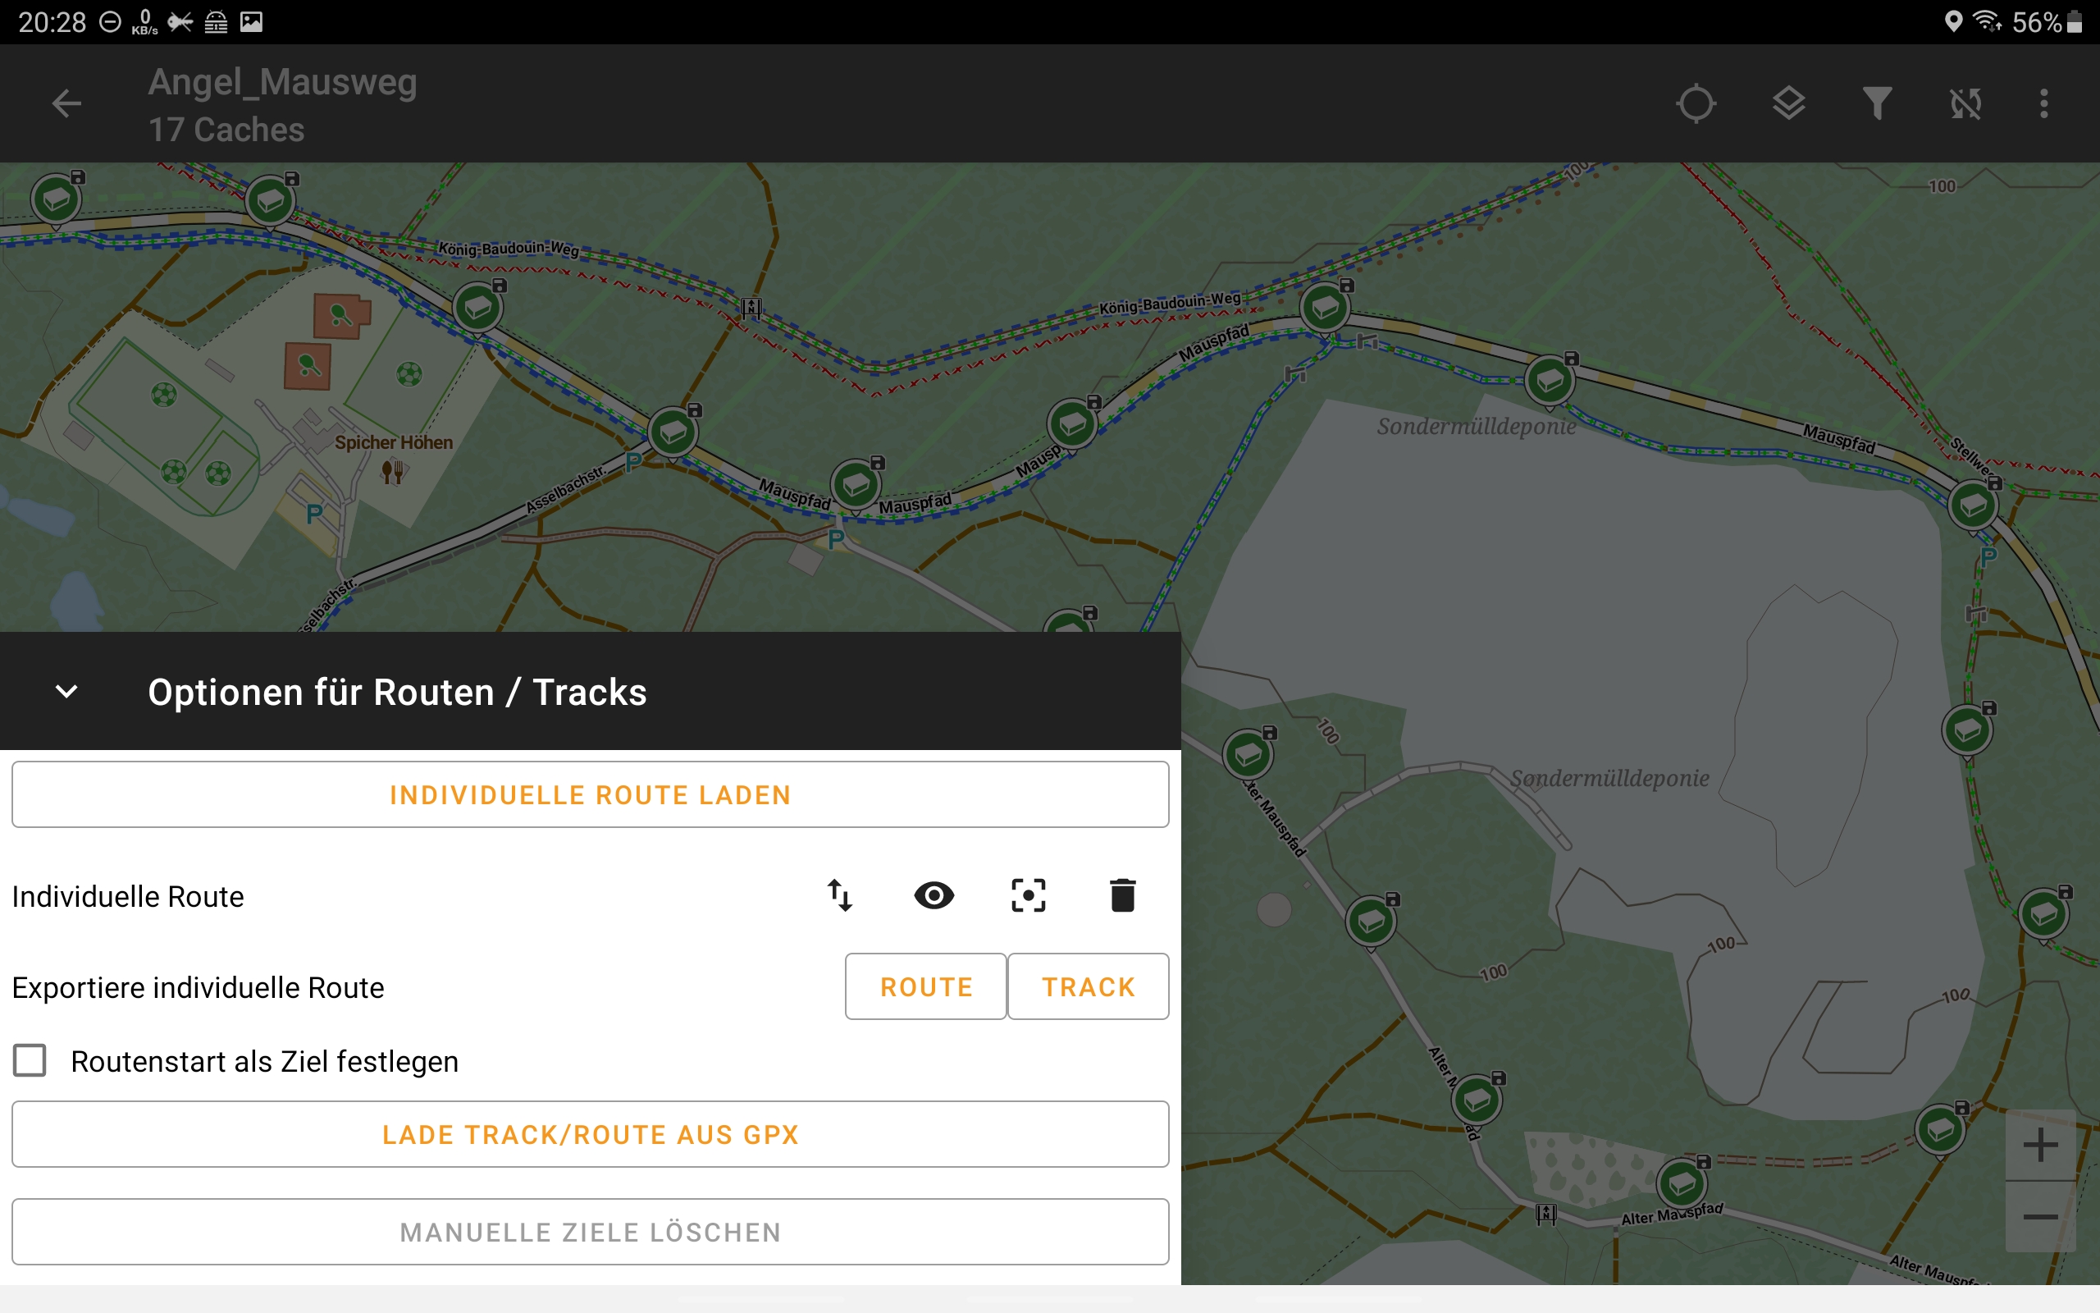Hide the individual route via eye toggle
The image size is (2100, 1313).
click(934, 895)
